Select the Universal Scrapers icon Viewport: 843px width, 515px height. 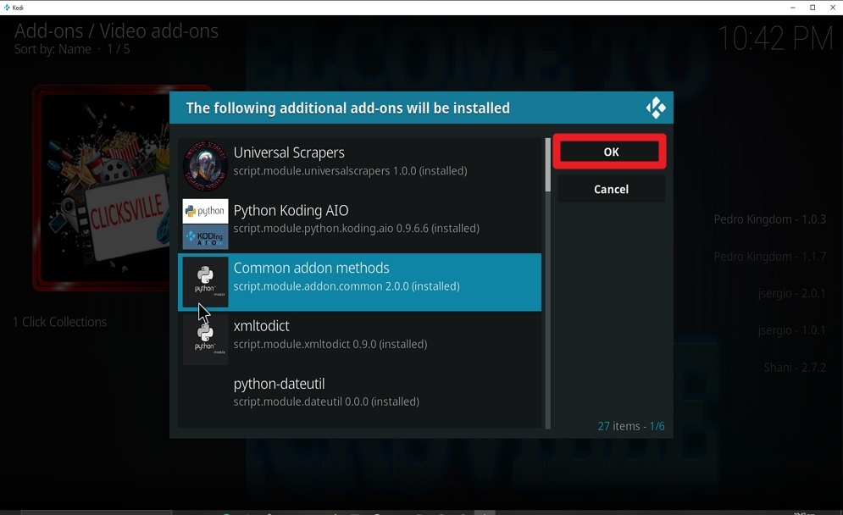[205, 166]
